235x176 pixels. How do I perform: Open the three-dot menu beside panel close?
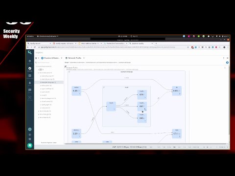tap(224, 58)
